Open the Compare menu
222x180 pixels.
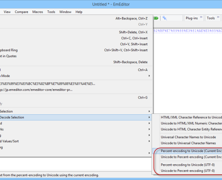[22, 12]
